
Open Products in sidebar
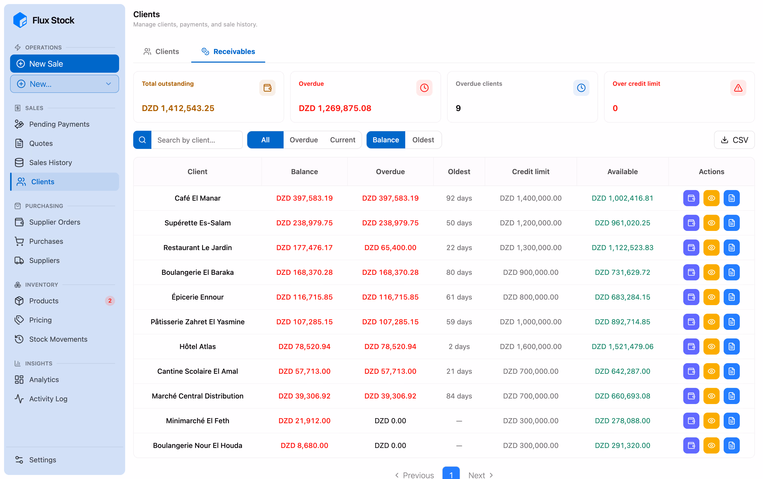[64, 300]
